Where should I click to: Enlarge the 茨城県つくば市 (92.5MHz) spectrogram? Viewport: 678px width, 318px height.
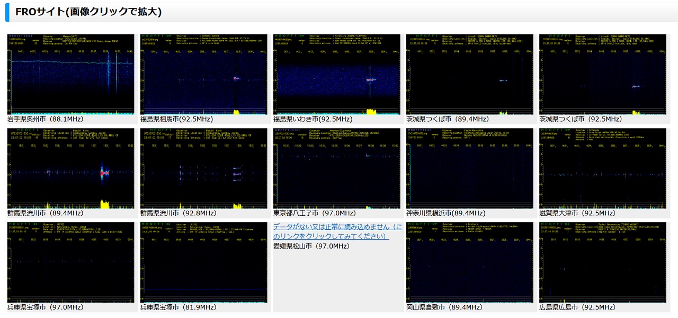602,74
